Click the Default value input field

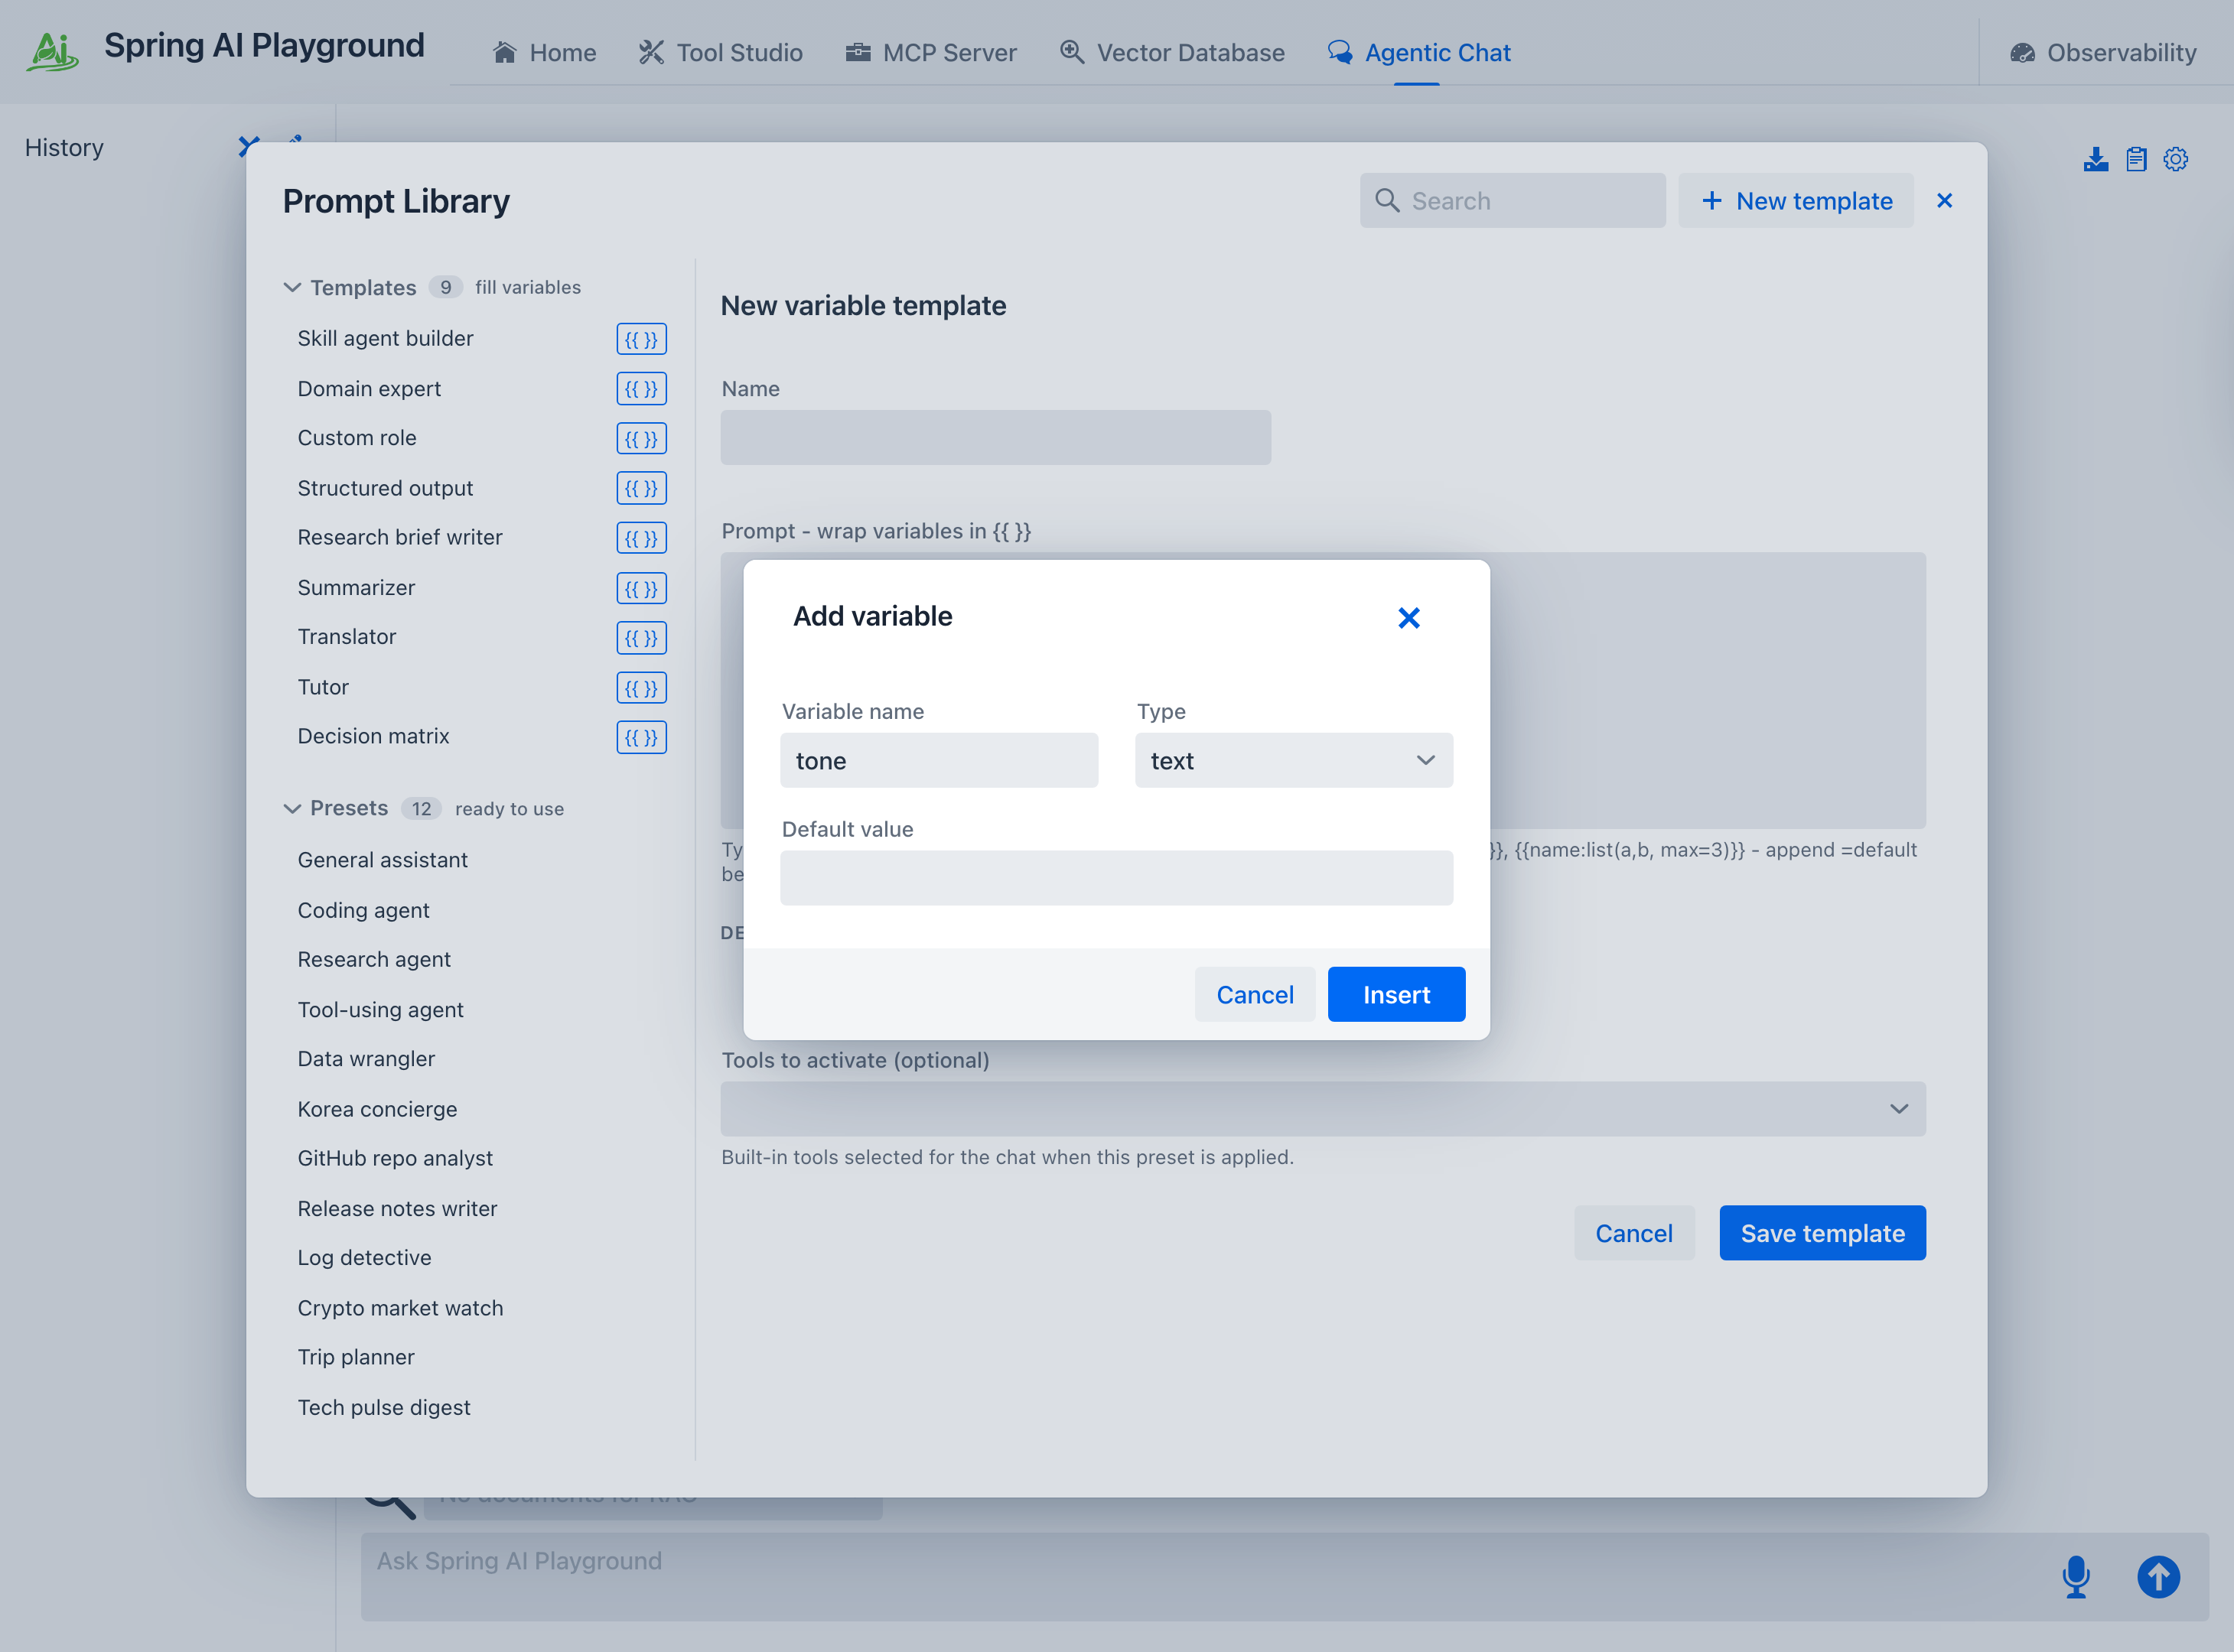click(1116, 878)
